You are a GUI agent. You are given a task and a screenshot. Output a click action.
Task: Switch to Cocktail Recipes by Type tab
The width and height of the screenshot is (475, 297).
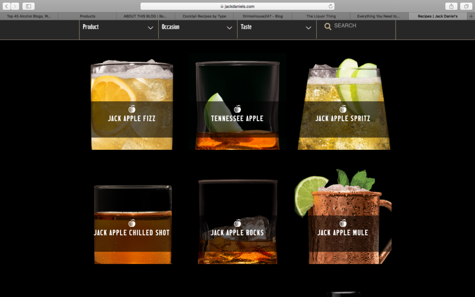click(204, 16)
